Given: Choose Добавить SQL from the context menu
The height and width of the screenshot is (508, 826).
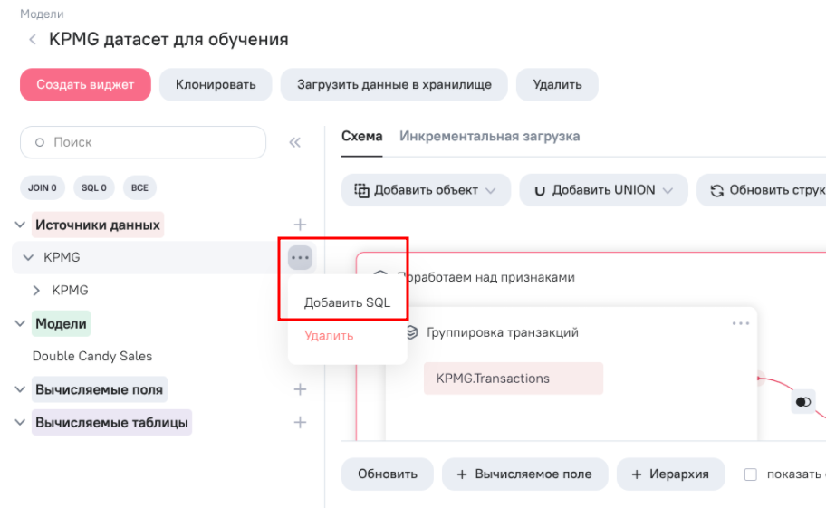Looking at the screenshot, I should click(x=347, y=302).
